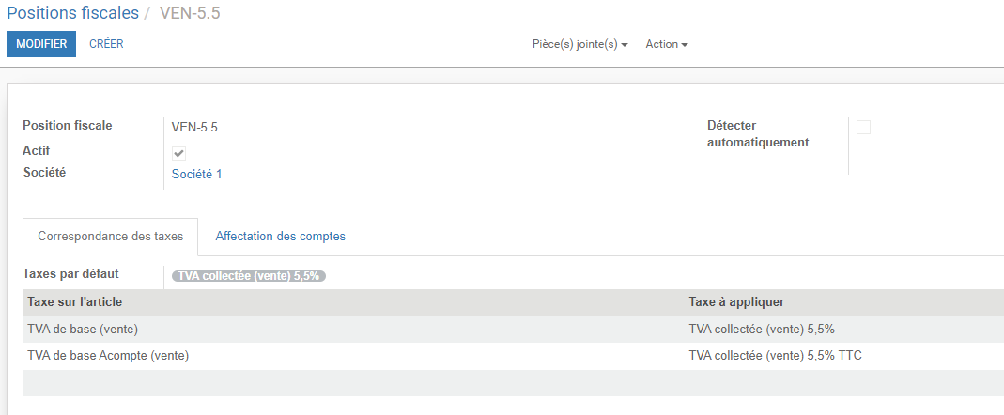Click TVA collectée (vente) 5,5% table cell

point(762,330)
